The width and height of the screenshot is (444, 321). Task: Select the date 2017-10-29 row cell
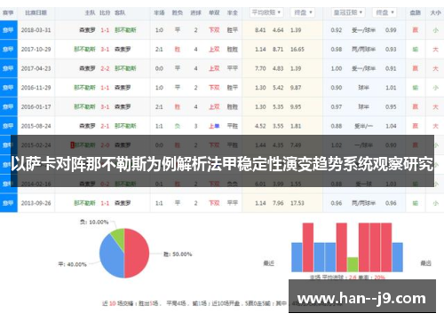(36, 50)
